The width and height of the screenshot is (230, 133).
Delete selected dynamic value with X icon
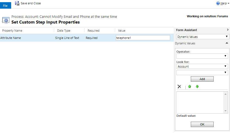(x=179, y=87)
